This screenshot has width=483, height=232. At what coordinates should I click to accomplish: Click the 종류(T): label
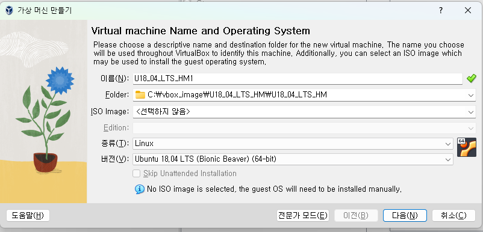pos(114,144)
